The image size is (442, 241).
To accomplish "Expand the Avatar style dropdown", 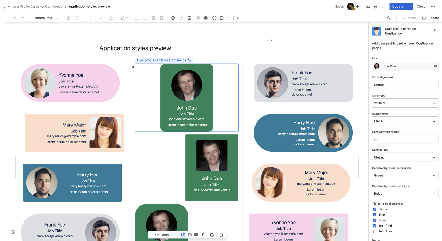I will pos(405,121).
